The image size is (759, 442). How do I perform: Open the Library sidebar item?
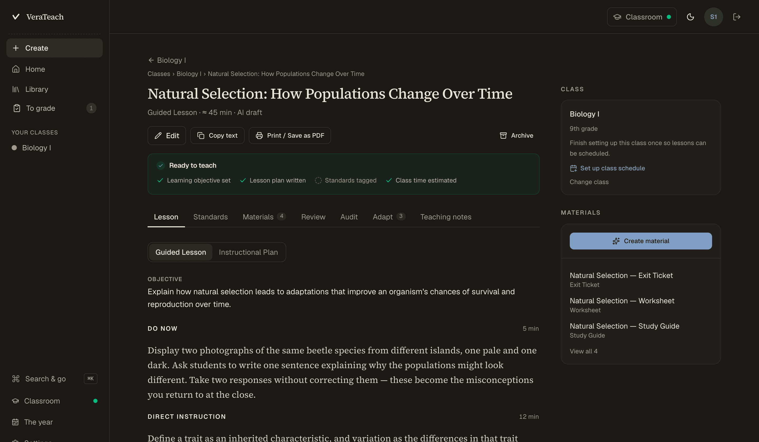54,89
